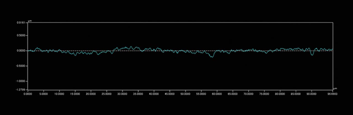Select the 75.0000 x-axis tick label
This screenshot has height=115, width=353.
(x=264, y=94)
